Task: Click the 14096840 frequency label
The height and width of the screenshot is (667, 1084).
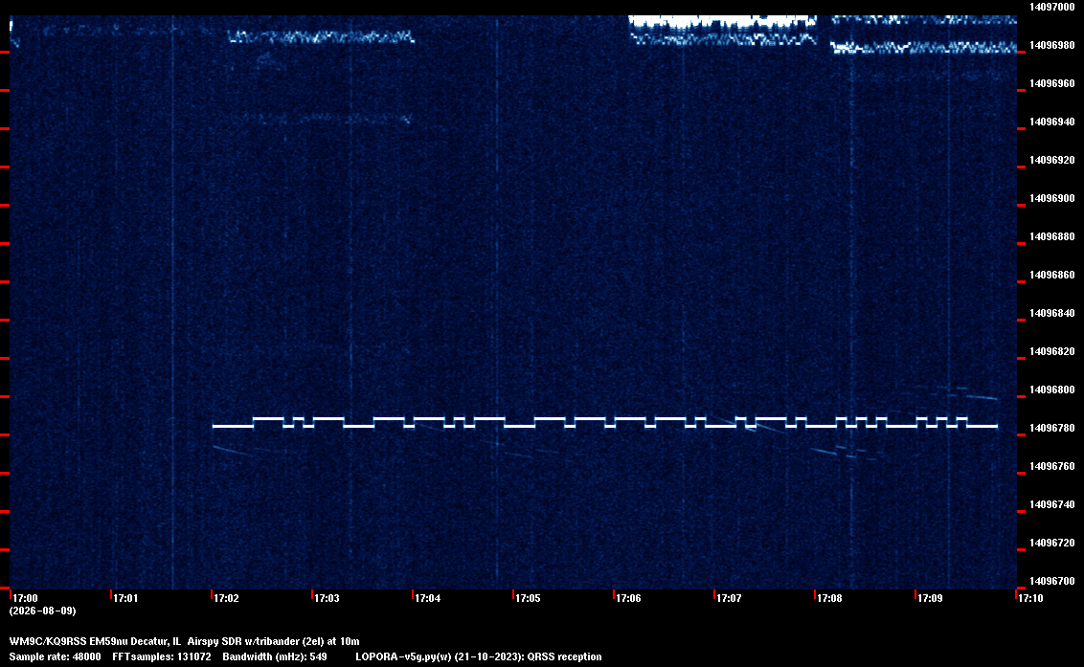Action: coord(1052,313)
